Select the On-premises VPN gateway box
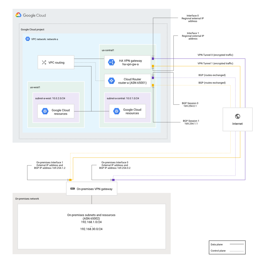This screenshot has height=263, width=265. 92,189
